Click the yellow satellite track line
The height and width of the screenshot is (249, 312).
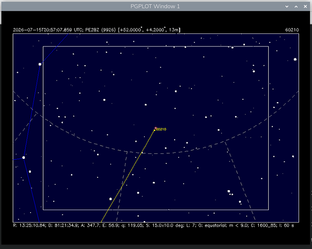[127, 176]
